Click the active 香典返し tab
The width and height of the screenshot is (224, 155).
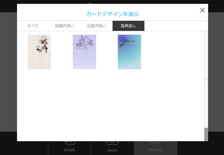click(128, 26)
